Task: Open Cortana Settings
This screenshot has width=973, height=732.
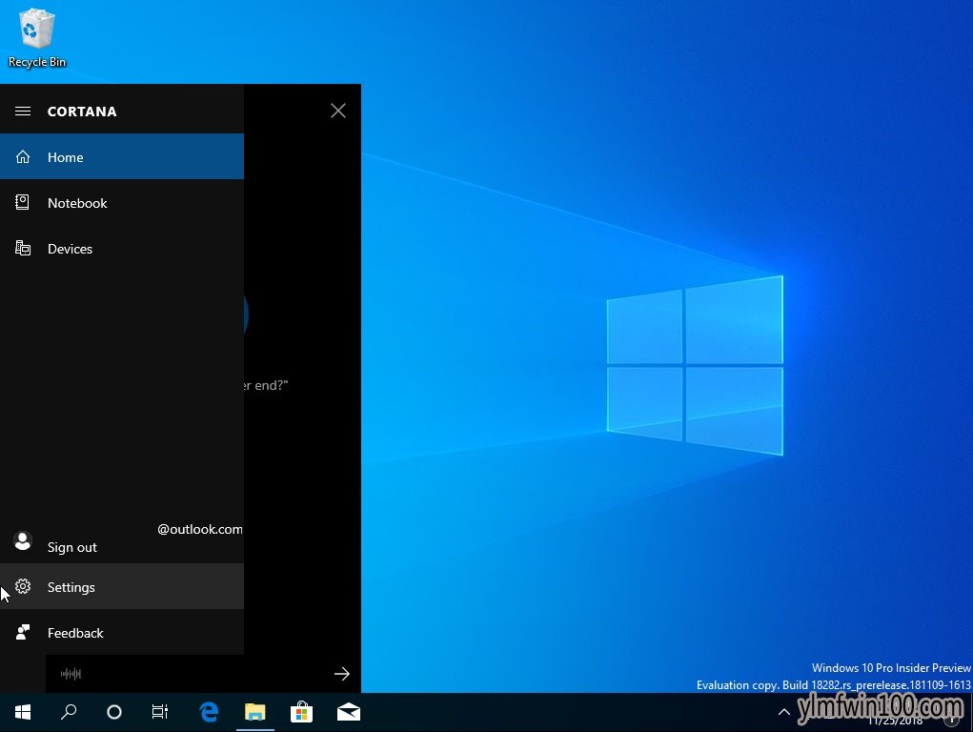Action: [x=122, y=587]
